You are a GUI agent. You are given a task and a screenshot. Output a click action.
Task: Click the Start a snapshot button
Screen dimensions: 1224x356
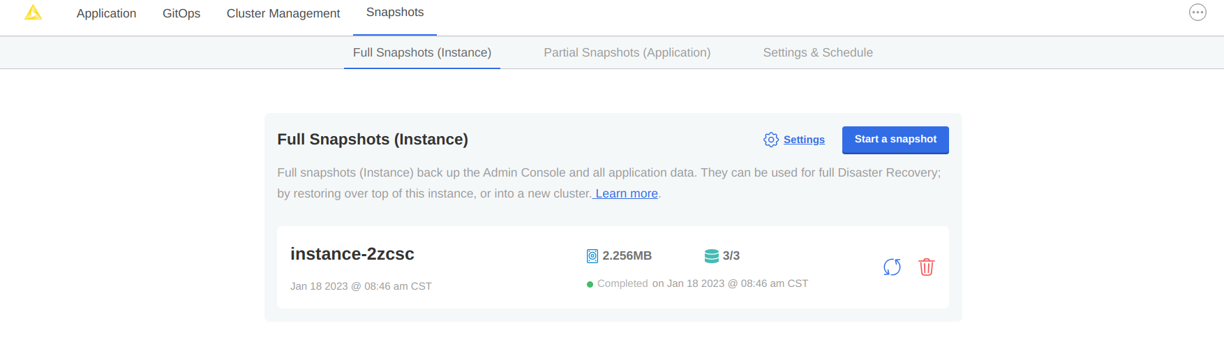tap(895, 140)
